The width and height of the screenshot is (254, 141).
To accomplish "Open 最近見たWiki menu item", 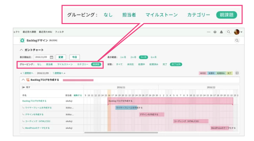I will pos(45,32).
